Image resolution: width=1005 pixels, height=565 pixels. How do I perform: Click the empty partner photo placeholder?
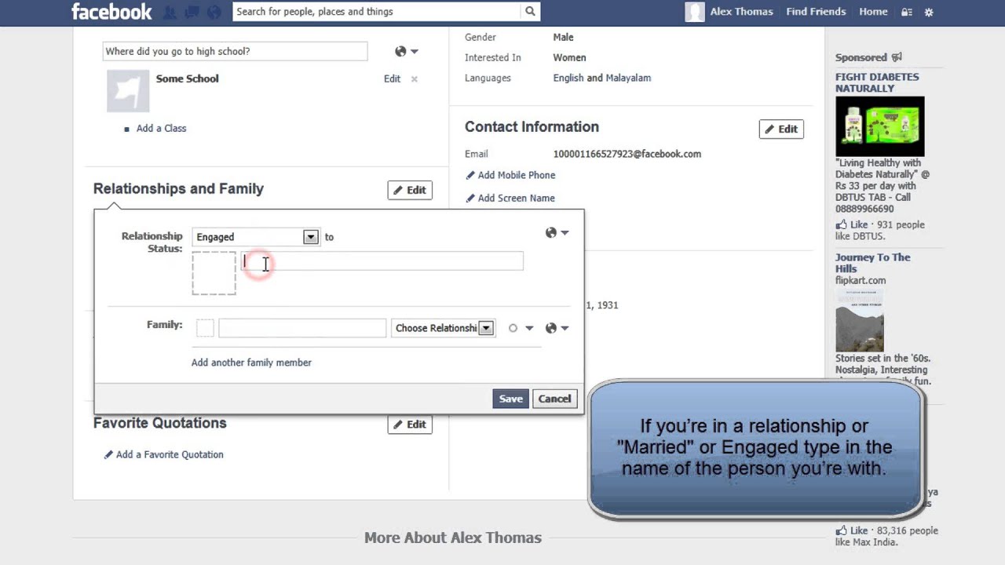[214, 273]
